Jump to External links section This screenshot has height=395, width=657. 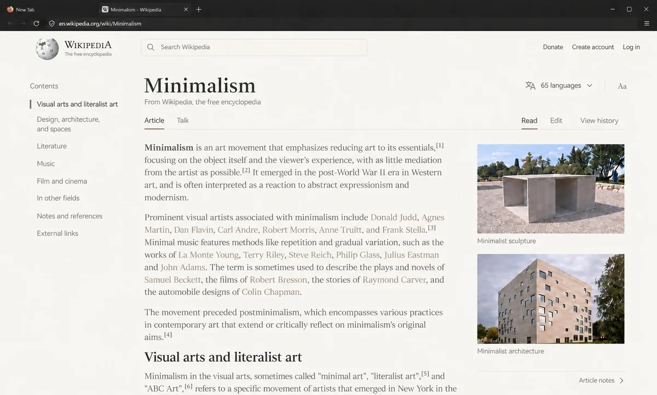coord(57,233)
